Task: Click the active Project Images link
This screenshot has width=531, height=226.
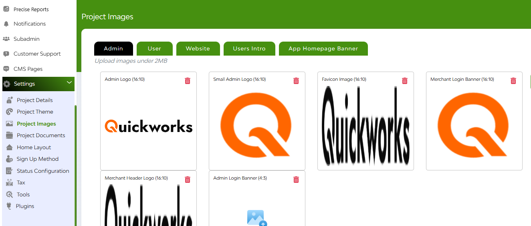Action: (x=36, y=124)
